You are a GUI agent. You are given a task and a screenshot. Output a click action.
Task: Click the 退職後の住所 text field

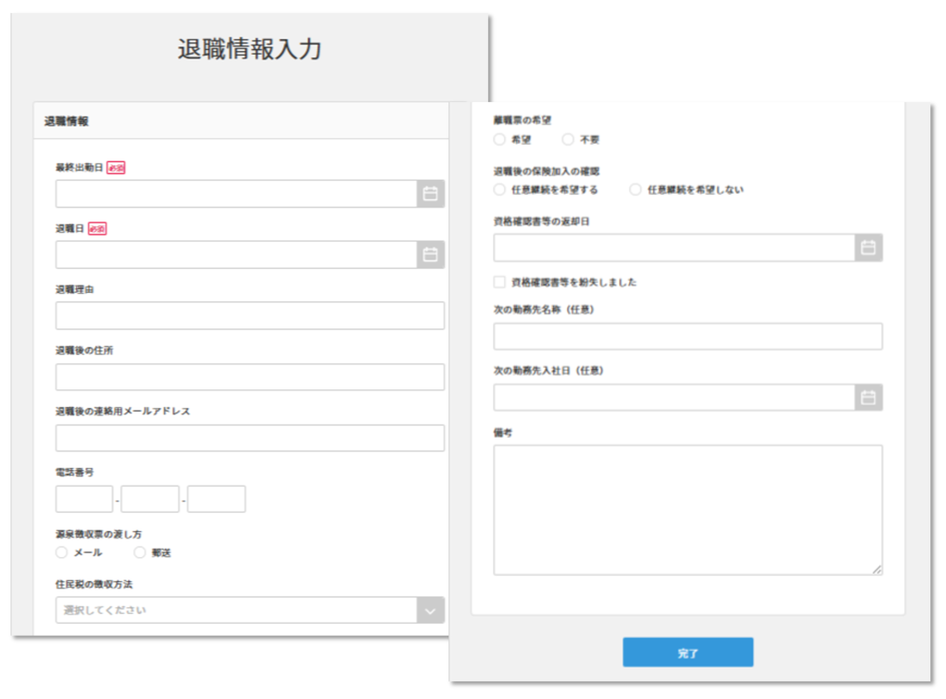(250, 376)
